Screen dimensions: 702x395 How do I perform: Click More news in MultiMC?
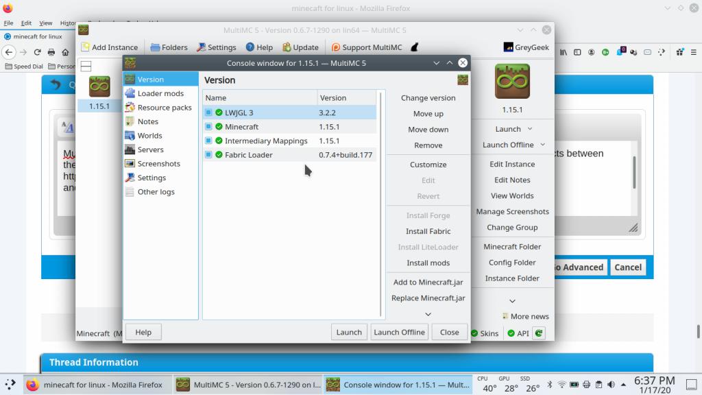[x=525, y=316]
